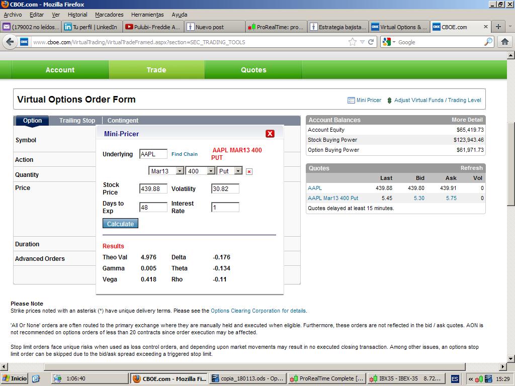Open Windows Inicio start button
This screenshot has height=386, width=515.
(x=15, y=378)
